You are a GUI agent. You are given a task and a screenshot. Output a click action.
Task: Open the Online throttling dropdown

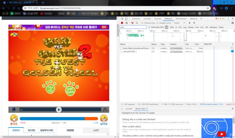[179, 23]
